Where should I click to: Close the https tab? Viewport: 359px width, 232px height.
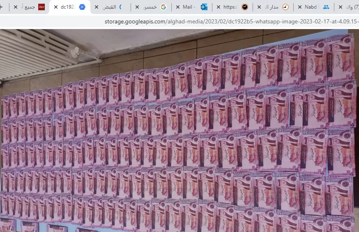click(x=218, y=7)
